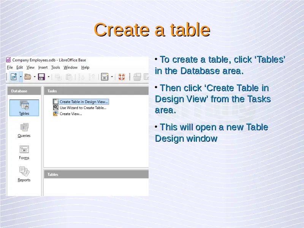Click the Sort Ascending icon
304x228 pixels.
(82, 77)
